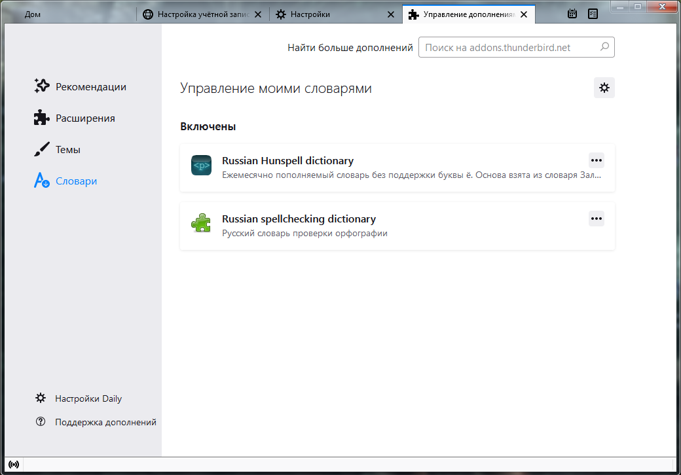Open Настройки Daily link
This screenshot has width=681, height=475.
click(88, 398)
